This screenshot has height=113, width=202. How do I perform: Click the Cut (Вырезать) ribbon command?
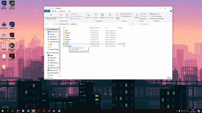(74, 14)
